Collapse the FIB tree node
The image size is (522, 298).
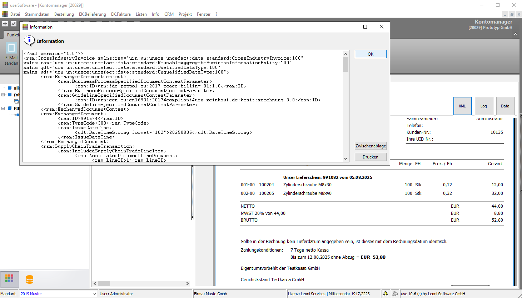pyautogui.click(x=3, y=108)
